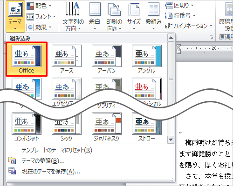The width and height of the screenshot is (233, 186).
Task: Open the テーマ (Themes) gallery button
Action: pos(15,16)
